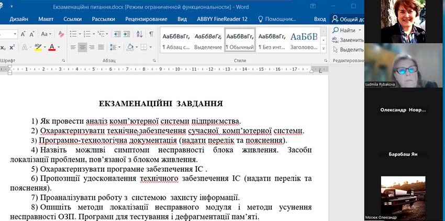
Task: Toggle show paragraph marks (¶)
Action: (151, 34)
